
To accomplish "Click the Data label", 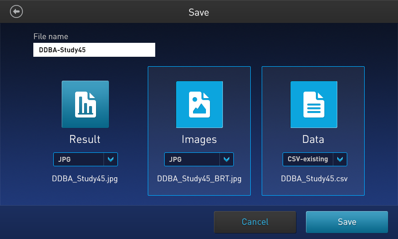I will pyautogui.click(x=313, y=139).
